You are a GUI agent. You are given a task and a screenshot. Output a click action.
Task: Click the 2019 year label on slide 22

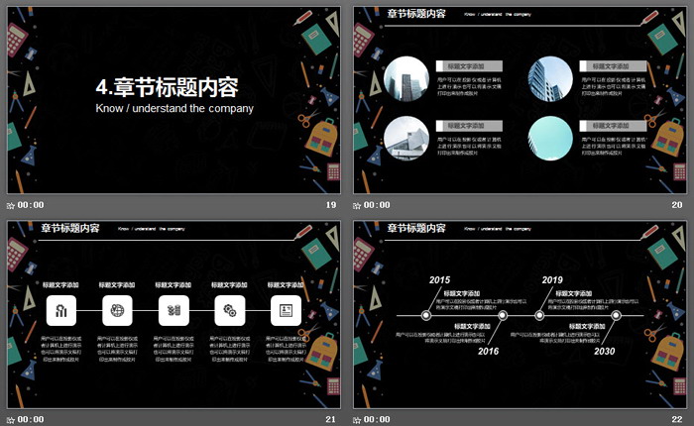point(552,280)
